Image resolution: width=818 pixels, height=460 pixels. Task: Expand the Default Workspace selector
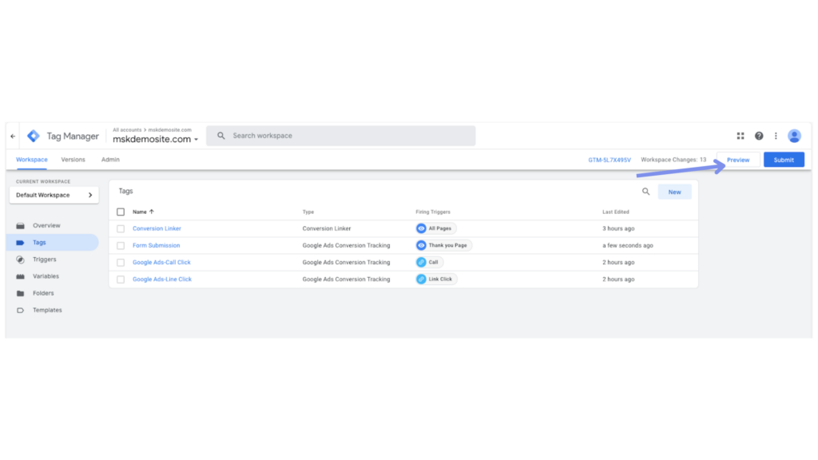point(54,195)
